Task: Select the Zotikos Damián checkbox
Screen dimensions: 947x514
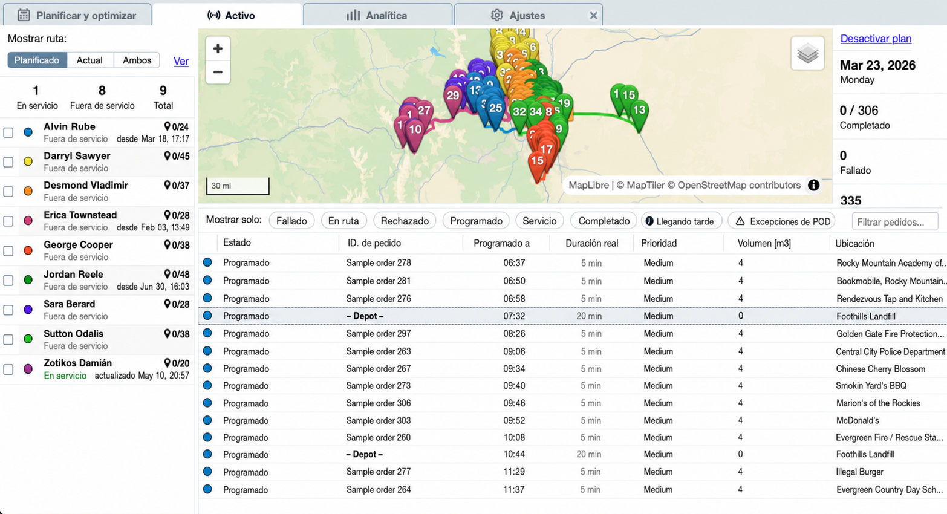Action: [x=8, y=369]
